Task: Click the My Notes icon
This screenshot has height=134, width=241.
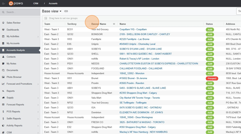Action: click(3, 64)
